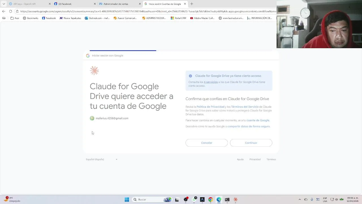Close the 'API keys - OpenAI API' tab
The width and height of the screenshot is (362, 204).
coord(50,4)
